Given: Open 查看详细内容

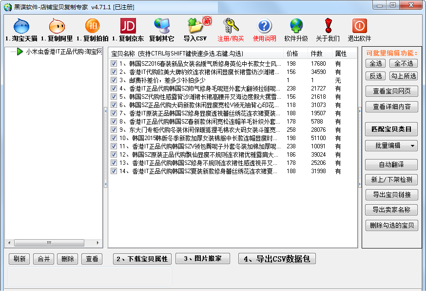Looking at the screenshot, I should pyautogui.click(x=391, y=107).
